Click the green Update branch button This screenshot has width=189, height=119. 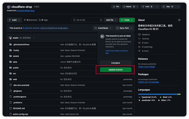coord(115,70)
